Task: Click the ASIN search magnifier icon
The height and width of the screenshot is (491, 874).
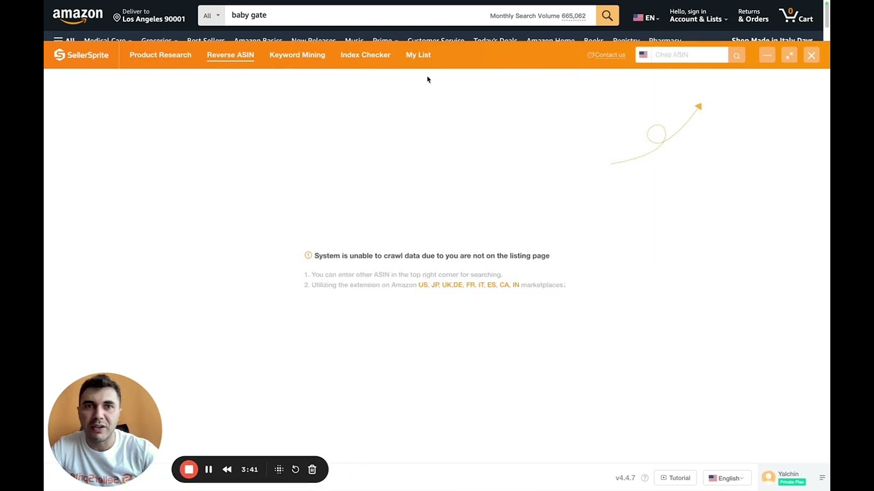Action: pyautogui.click(x=736, y=55)
